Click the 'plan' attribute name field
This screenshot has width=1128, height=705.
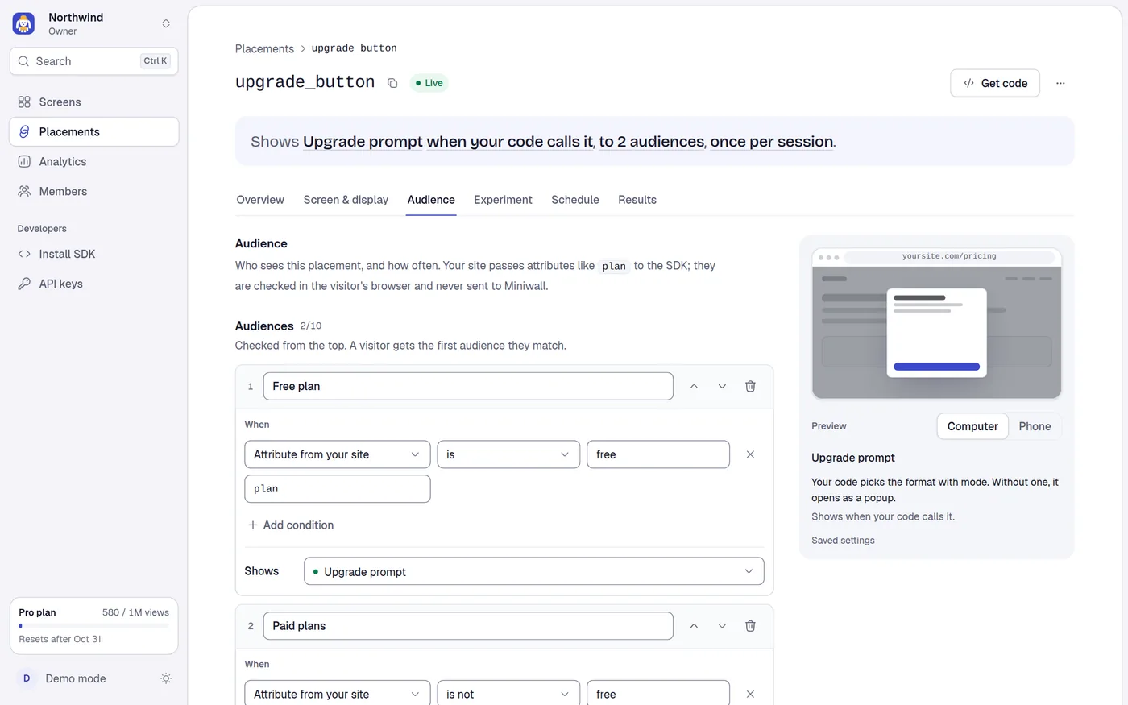click(338, 489)
